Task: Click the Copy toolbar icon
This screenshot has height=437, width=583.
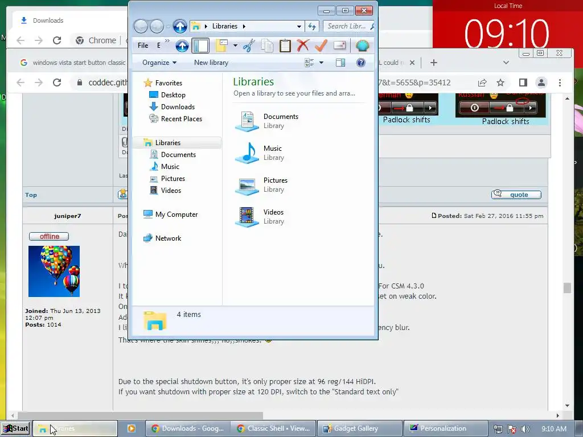Action: click(267, 46)
